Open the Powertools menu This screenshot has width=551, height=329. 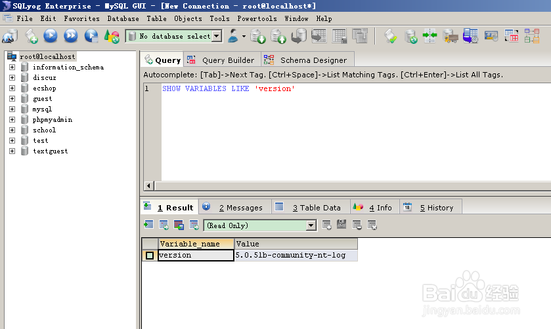pos(257,18)
